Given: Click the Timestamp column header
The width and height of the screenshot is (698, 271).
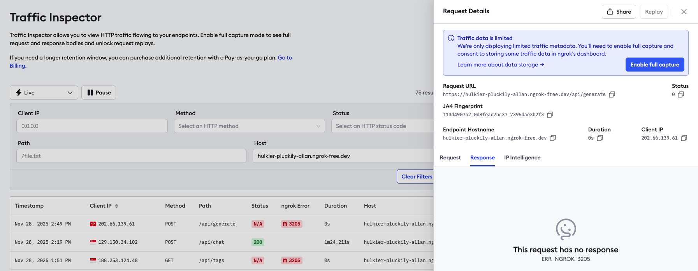Looking at the screenshot, I should coord(29,206).
